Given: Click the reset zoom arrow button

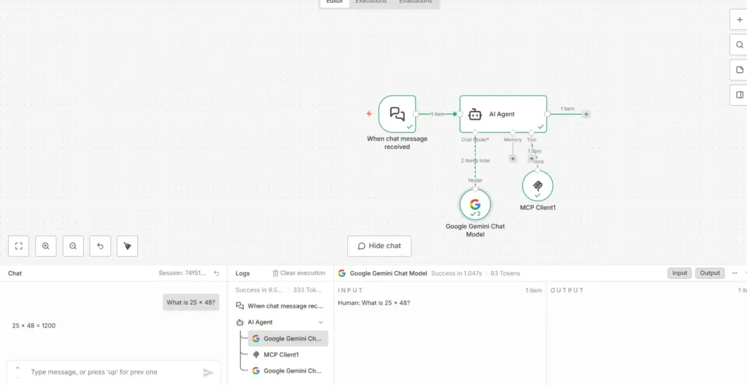Looking at the screenshot, I should pyautogui.click(x=100, y=246).
